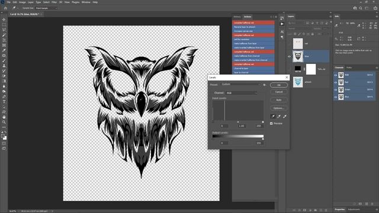Click the foreground color swatch
Viewport: 379px width, 213px height.
point(3,137)
